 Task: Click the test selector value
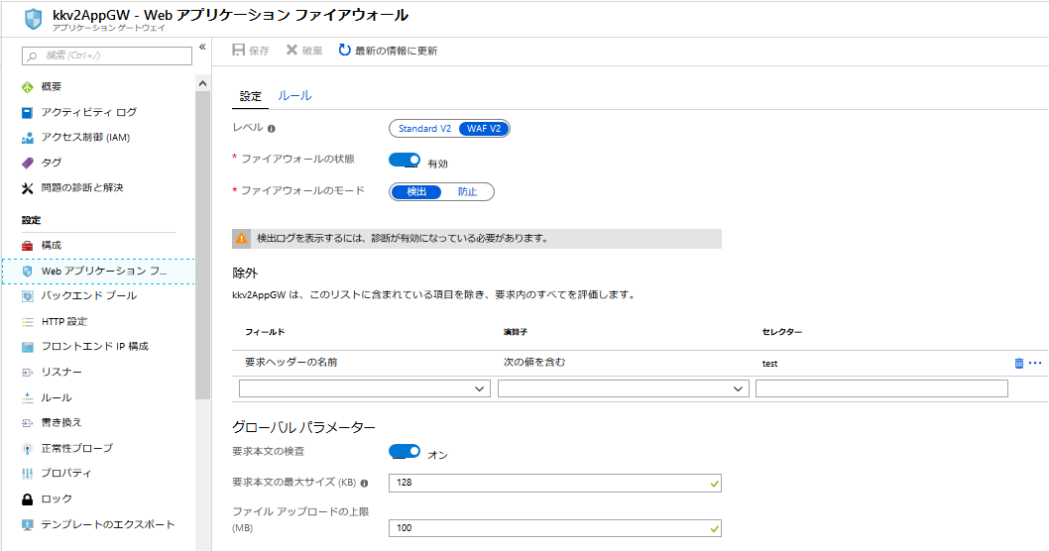[770, 364]
